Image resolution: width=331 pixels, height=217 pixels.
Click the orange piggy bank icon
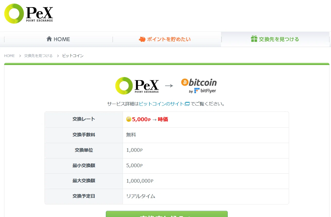pyautogui.click(x=142, y=39)
